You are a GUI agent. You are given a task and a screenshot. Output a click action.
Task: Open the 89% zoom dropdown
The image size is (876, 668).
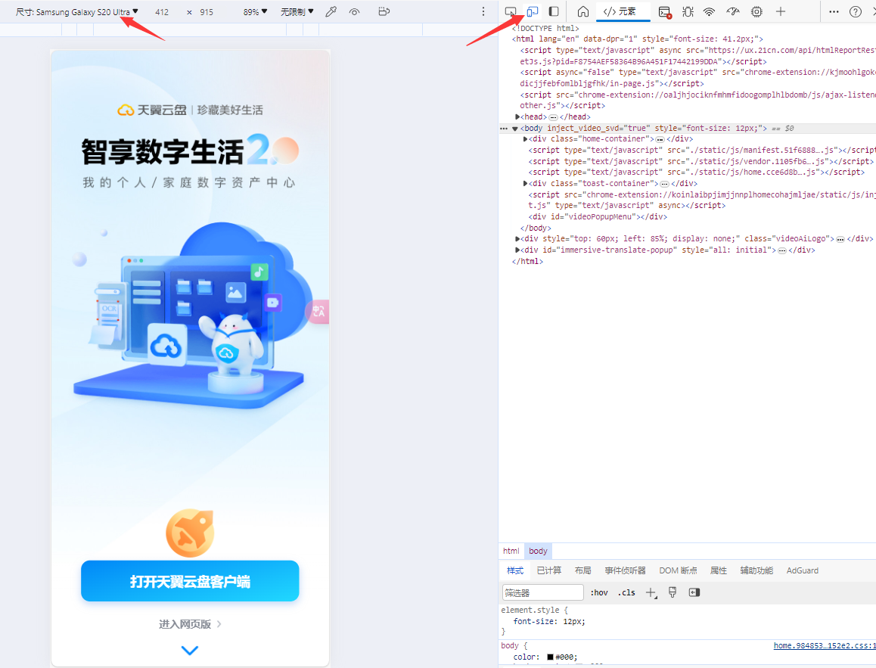point(256,12)
